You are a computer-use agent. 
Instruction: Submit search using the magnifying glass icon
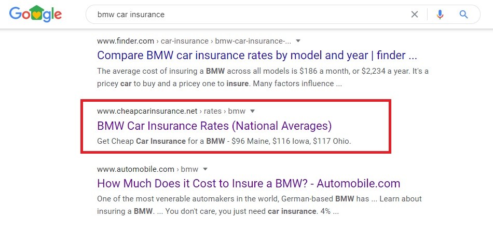pos(464,14)
